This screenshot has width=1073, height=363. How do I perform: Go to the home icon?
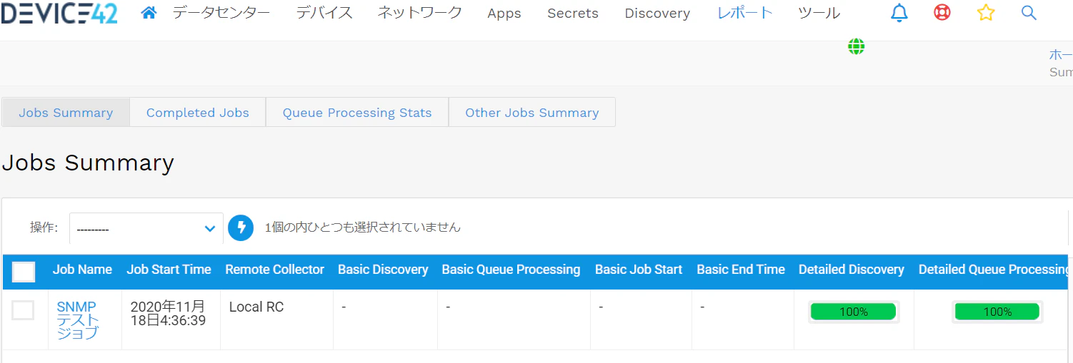149,13
